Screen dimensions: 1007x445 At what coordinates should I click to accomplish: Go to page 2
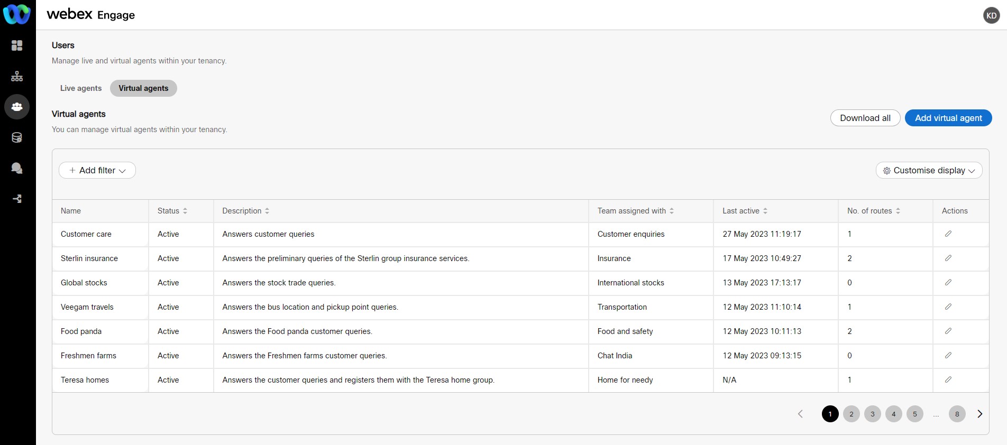click(852, 414)
